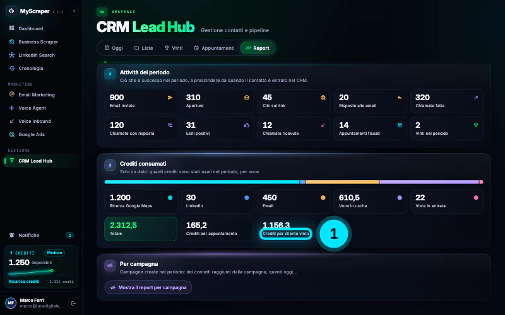This screenshot has height=315, width=505.
Task: Click the orange Email bar segment
Action: [342, 182]
